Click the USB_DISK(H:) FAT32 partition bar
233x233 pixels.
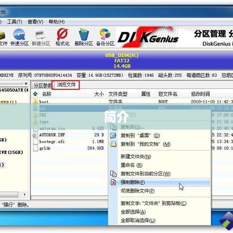click(116, 61)
